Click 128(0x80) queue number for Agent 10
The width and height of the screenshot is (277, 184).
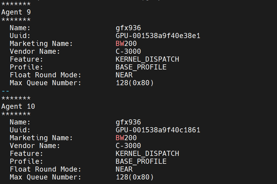[x=135, y=177]
